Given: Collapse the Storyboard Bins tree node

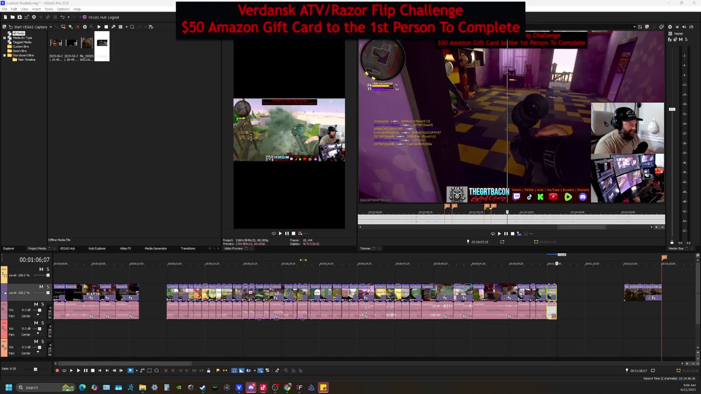Looking at the screenshot, I should pyautogui.click(x=4, y=55).
